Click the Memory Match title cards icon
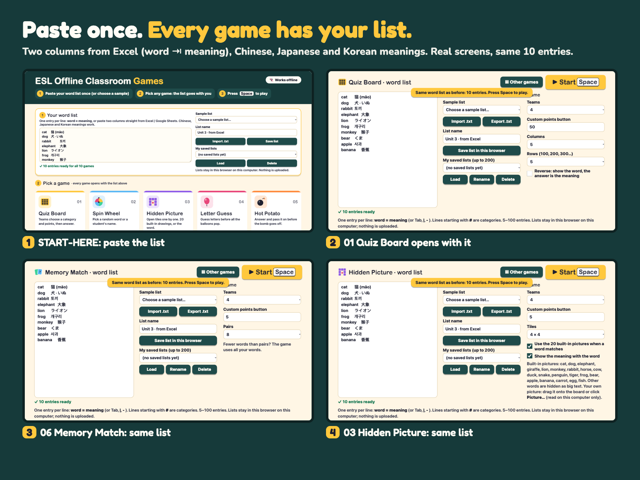 click(x=38, y=272)
